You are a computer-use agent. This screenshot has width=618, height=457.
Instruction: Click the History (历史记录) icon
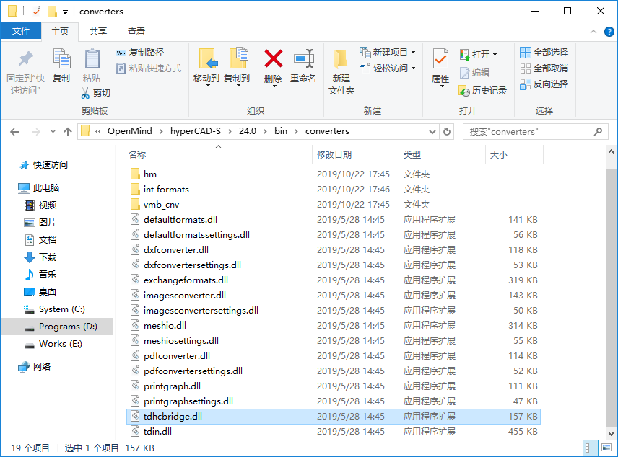[x=464, y=91]
